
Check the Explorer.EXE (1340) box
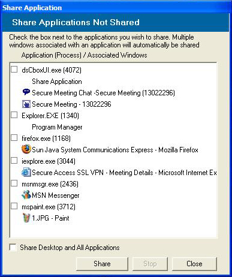click(14, 115)
